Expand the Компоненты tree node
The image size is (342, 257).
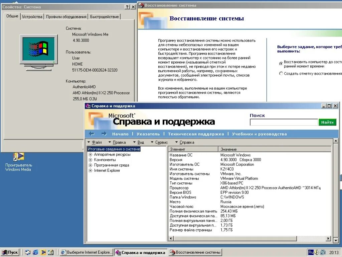pos(90,160)
